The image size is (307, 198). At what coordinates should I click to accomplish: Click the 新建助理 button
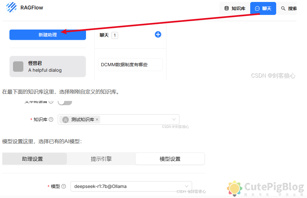(47, 35)
